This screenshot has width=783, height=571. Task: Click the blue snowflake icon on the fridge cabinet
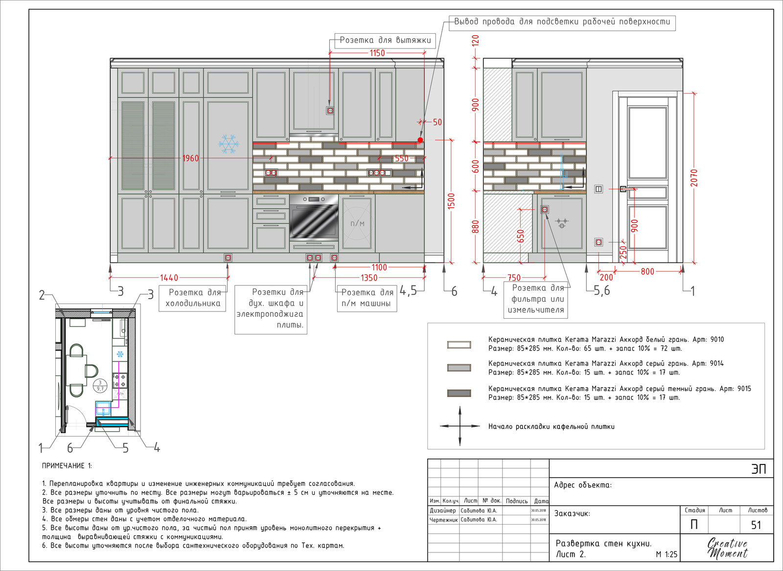[x=228, y=144]
